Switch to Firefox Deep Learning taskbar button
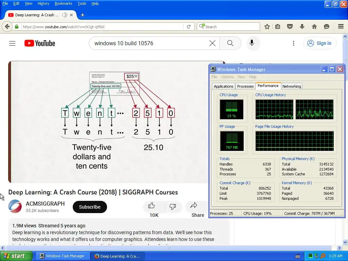The height and width of the screenshot is (261, 348). click(117, 256)
